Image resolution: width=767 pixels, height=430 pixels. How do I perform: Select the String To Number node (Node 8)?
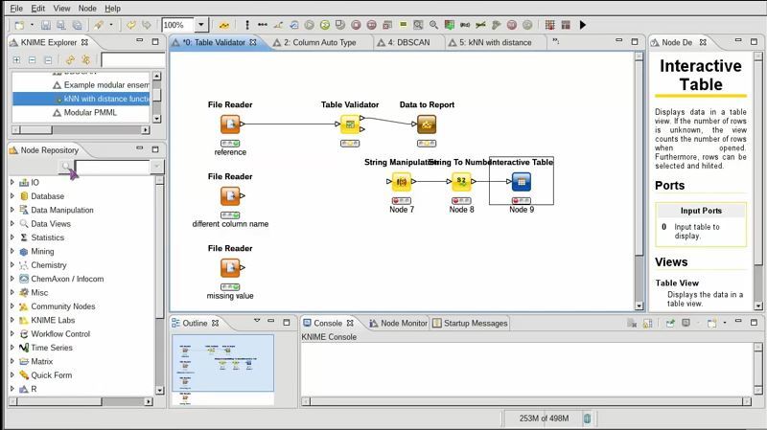(x=461, y=182)
